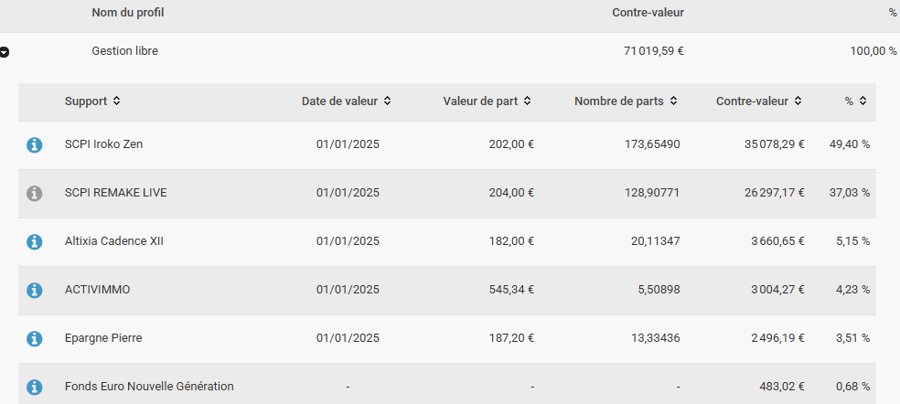Open ACTIVIMMO info icon

pyautogui.click(x=35, y=291)
